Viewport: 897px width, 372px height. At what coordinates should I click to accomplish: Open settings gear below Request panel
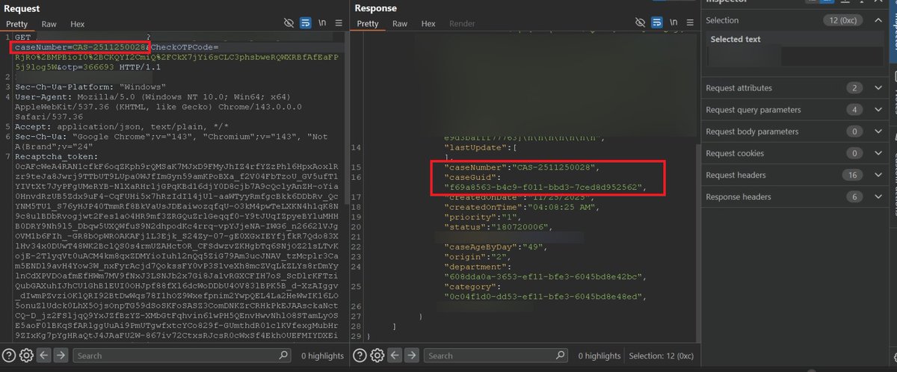coord(26,356)
